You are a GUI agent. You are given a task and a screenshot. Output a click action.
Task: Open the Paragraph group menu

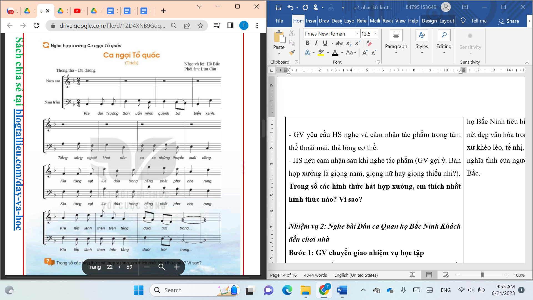396,42
